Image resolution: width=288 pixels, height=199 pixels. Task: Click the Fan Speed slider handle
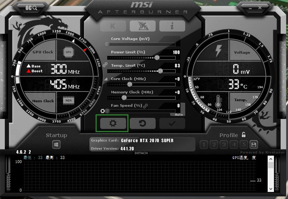click(107, 111)
